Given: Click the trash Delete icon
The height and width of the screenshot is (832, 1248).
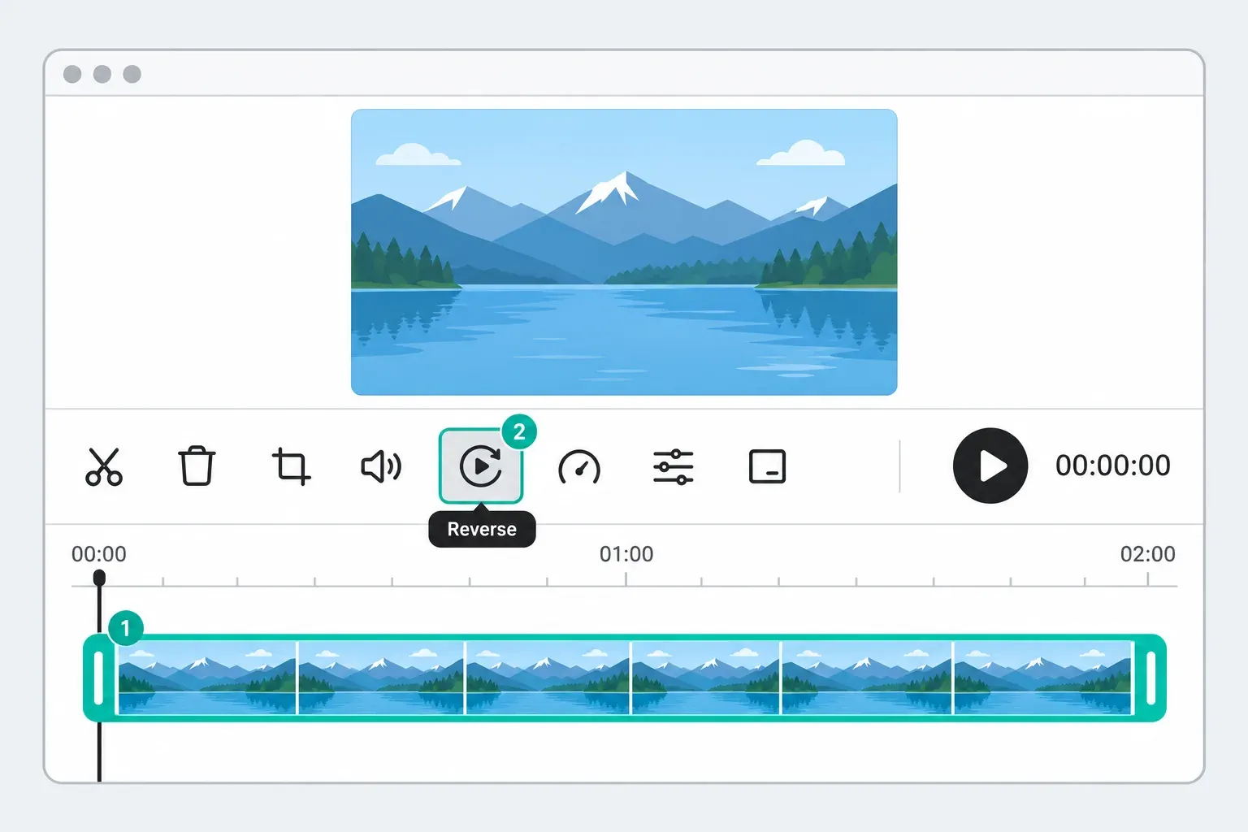Looking at the screenshot, I should coord(197,466).
